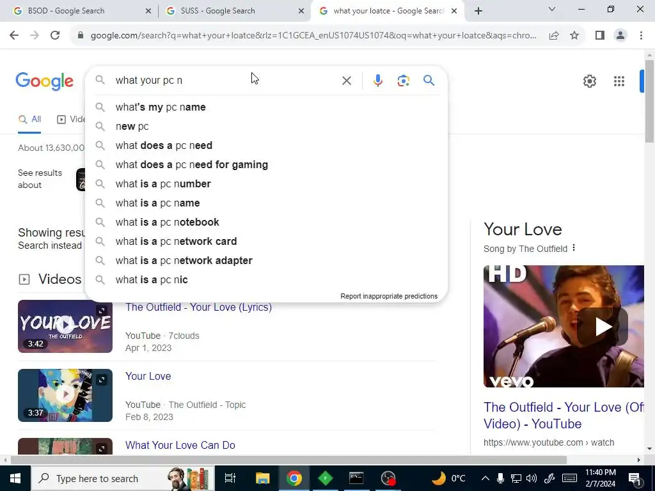Image resolution: width=655 pixels, height=491 pixels.
Task: Click the taskbar search box
Action: click(123, 478)
